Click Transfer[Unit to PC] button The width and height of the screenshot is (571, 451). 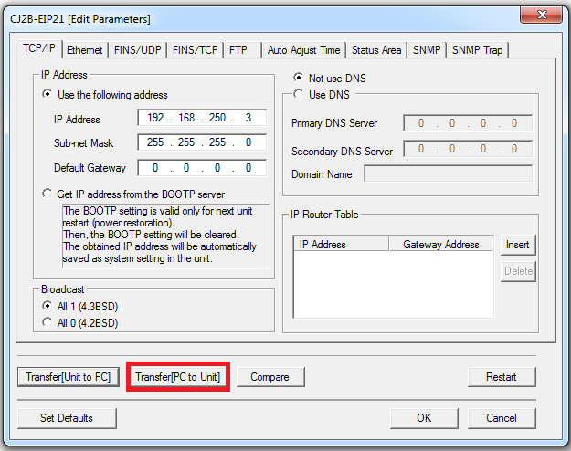[69, 377]
